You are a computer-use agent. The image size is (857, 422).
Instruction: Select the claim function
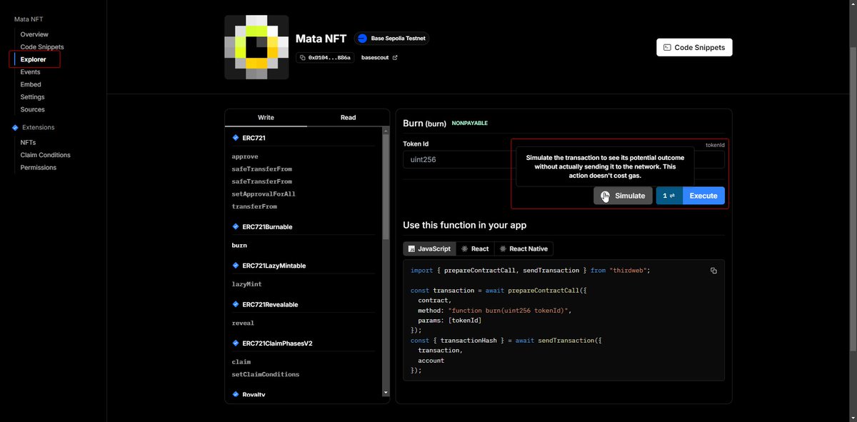pos(241,362)
